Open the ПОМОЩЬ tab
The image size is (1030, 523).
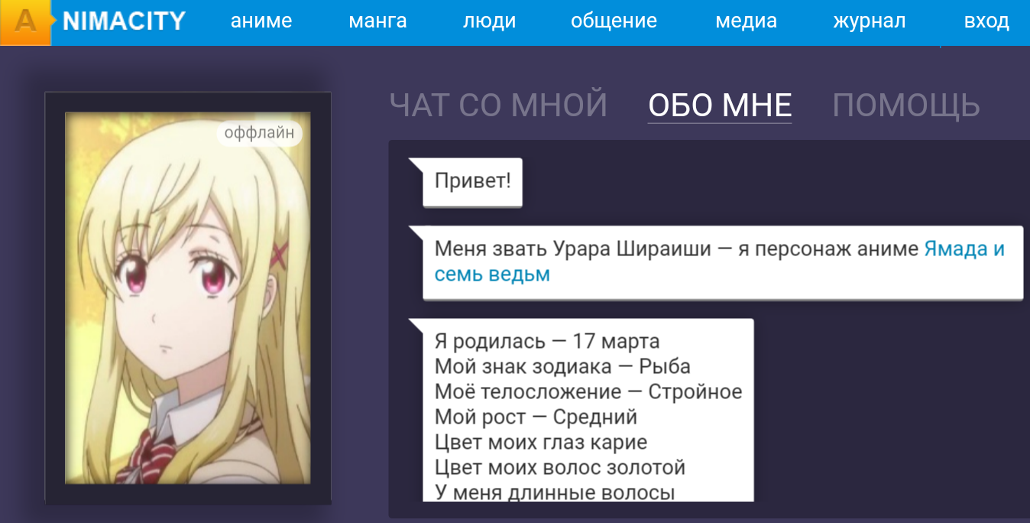coord(906,105)
